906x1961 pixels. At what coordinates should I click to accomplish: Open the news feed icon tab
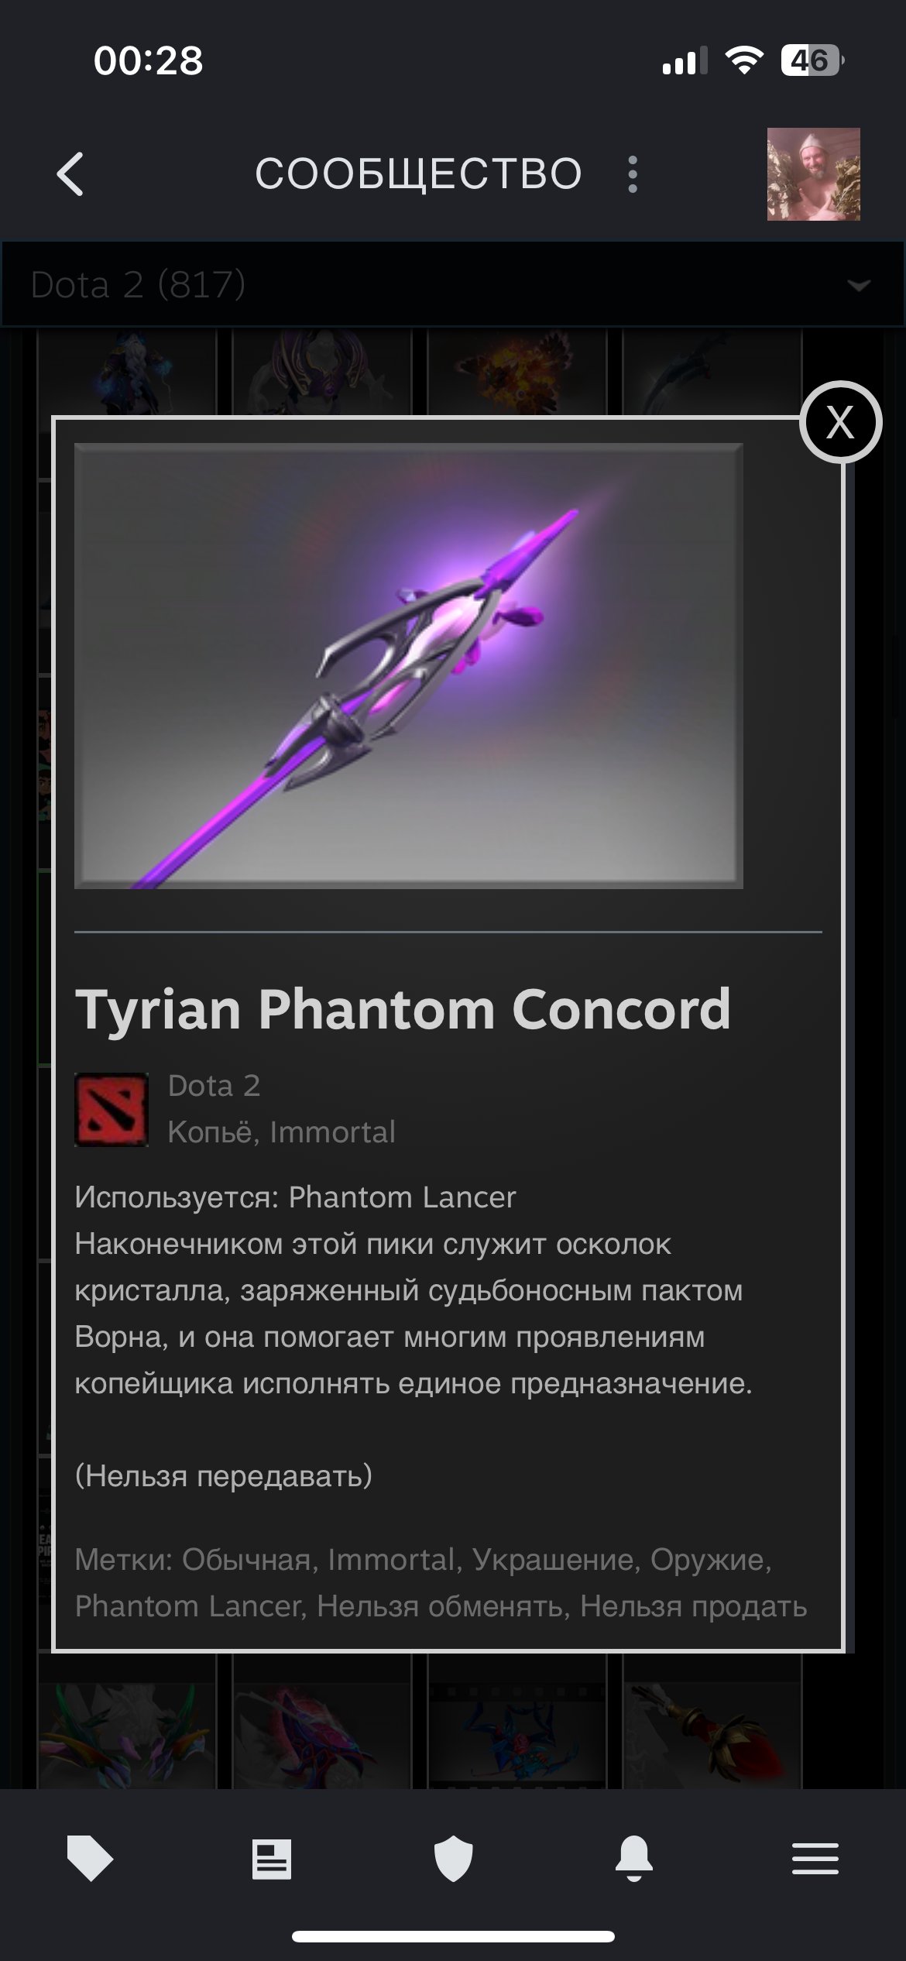tap(271, 1859)
